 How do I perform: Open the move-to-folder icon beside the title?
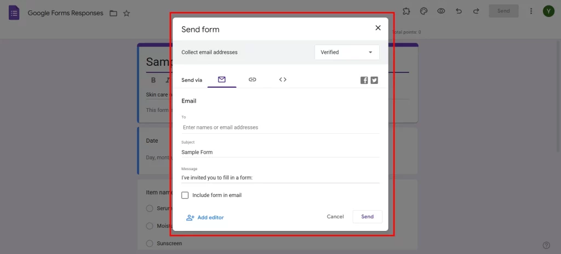click(113, 14)
